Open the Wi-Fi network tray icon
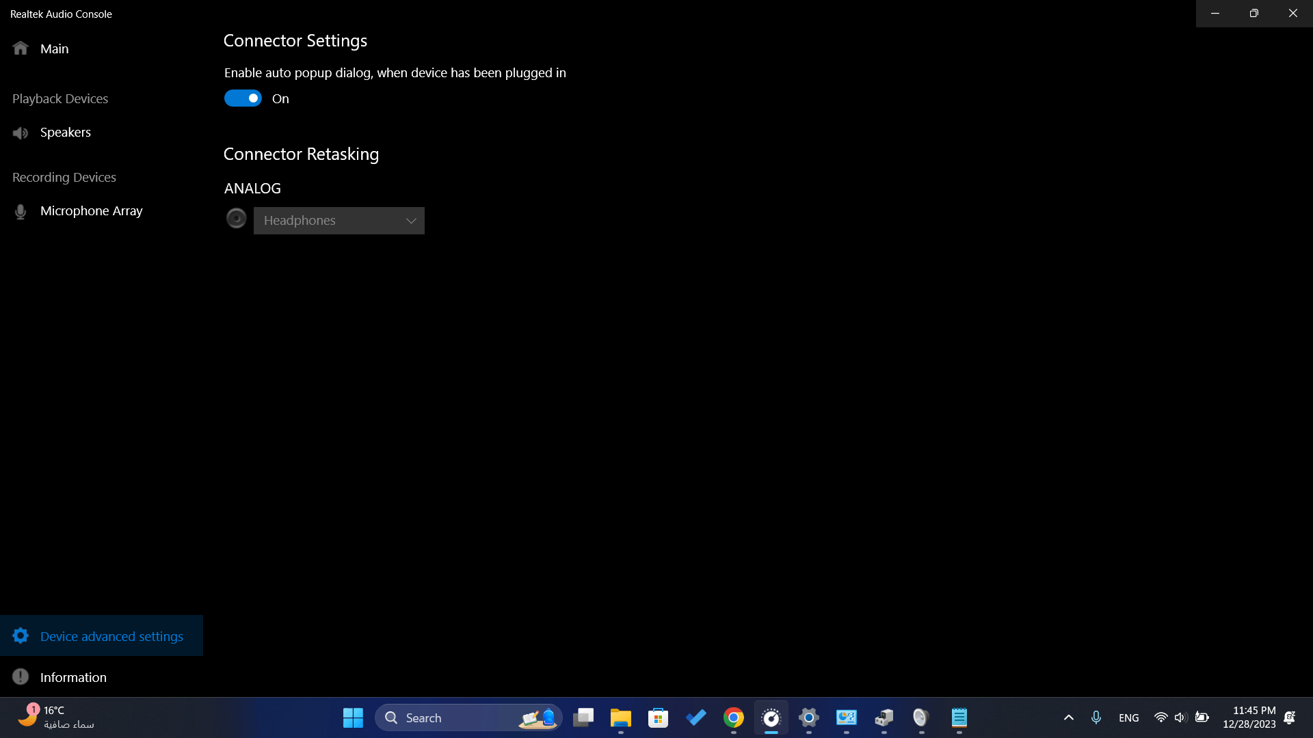Viewport: 1313px width, 738px height. coord(1161,718)
